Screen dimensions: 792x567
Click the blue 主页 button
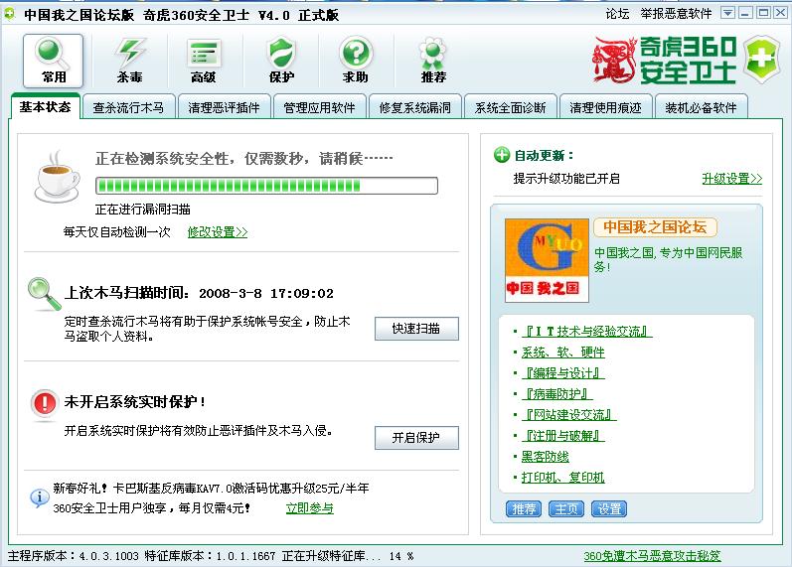[566, 509]
